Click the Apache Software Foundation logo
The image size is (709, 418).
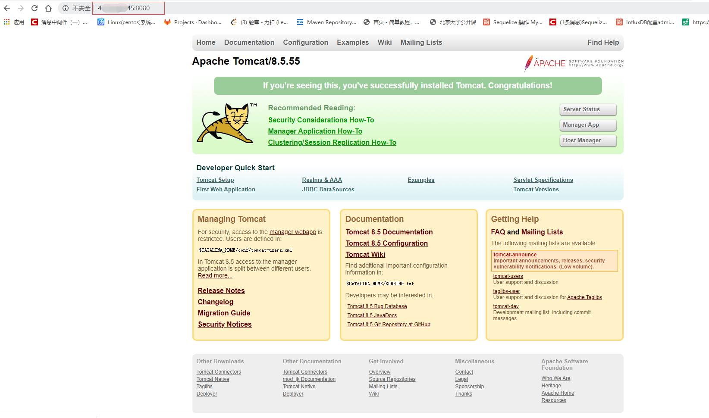point(574,63)
